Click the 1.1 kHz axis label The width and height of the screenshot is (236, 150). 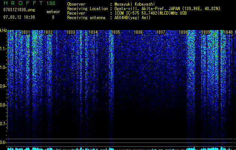[x=3, y=49]
